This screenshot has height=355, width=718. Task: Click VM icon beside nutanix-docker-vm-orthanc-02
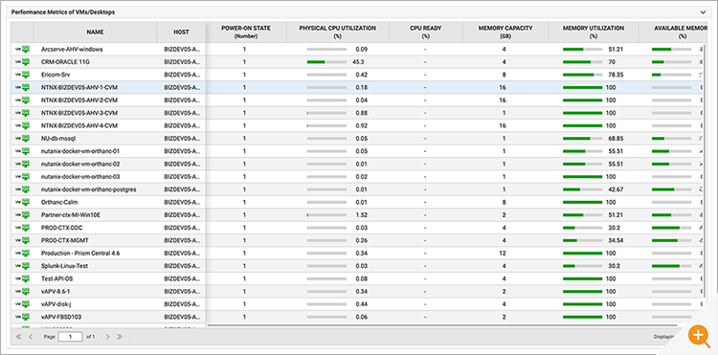(x=22, y=164)
